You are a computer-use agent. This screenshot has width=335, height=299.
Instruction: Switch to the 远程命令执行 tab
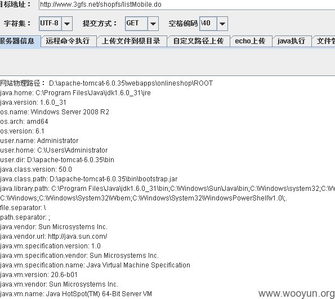[68, 41]
